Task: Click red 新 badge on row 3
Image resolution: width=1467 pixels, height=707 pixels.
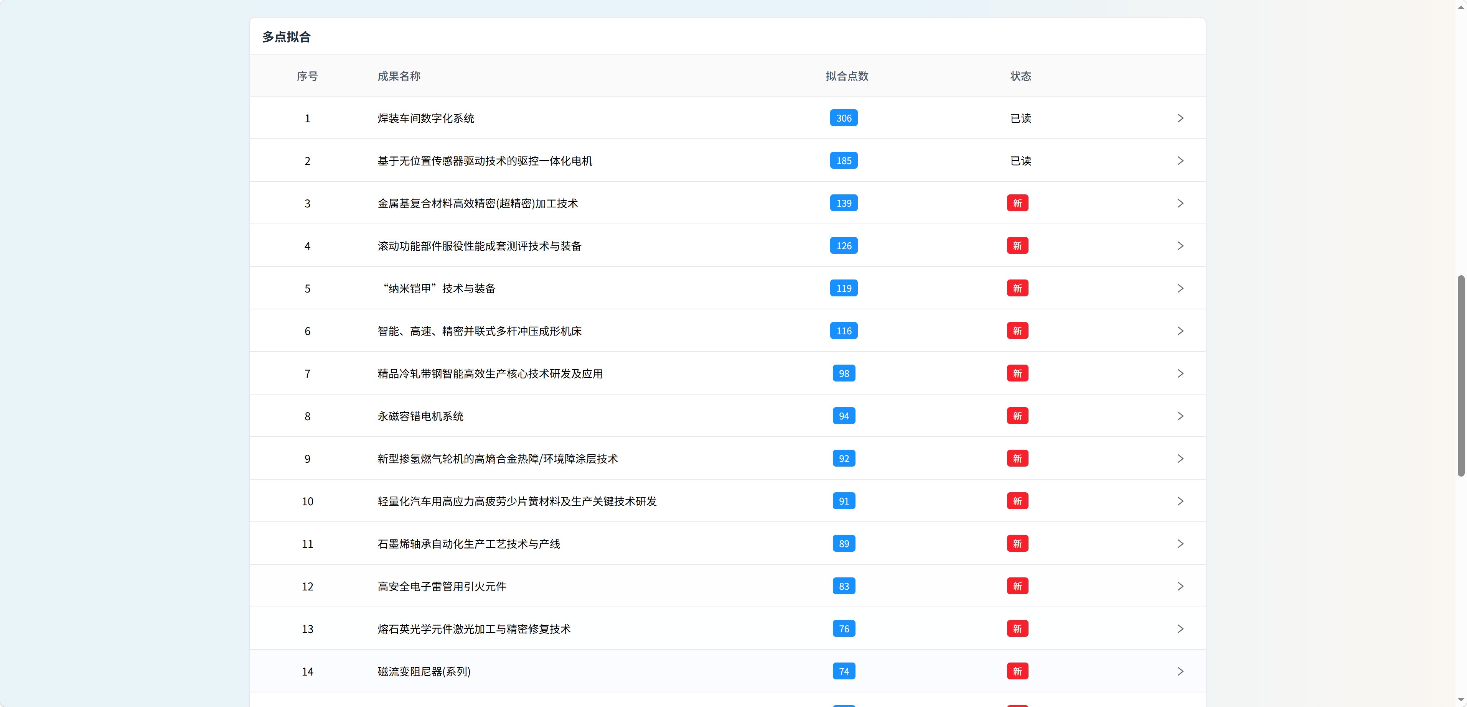Action: [x=1017, y=203]
